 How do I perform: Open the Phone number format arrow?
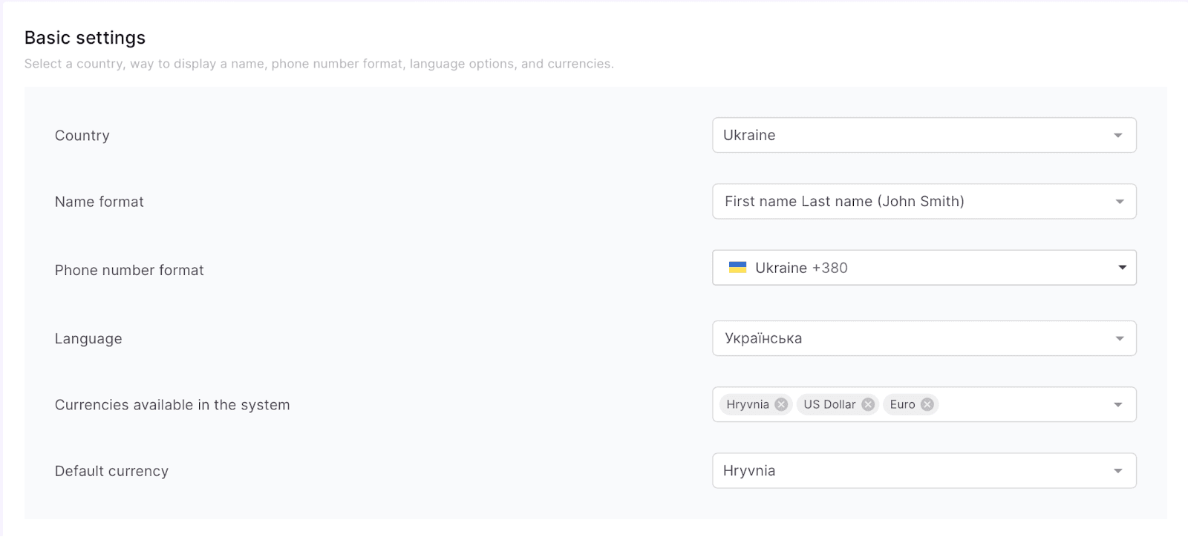pos(1122,268)
